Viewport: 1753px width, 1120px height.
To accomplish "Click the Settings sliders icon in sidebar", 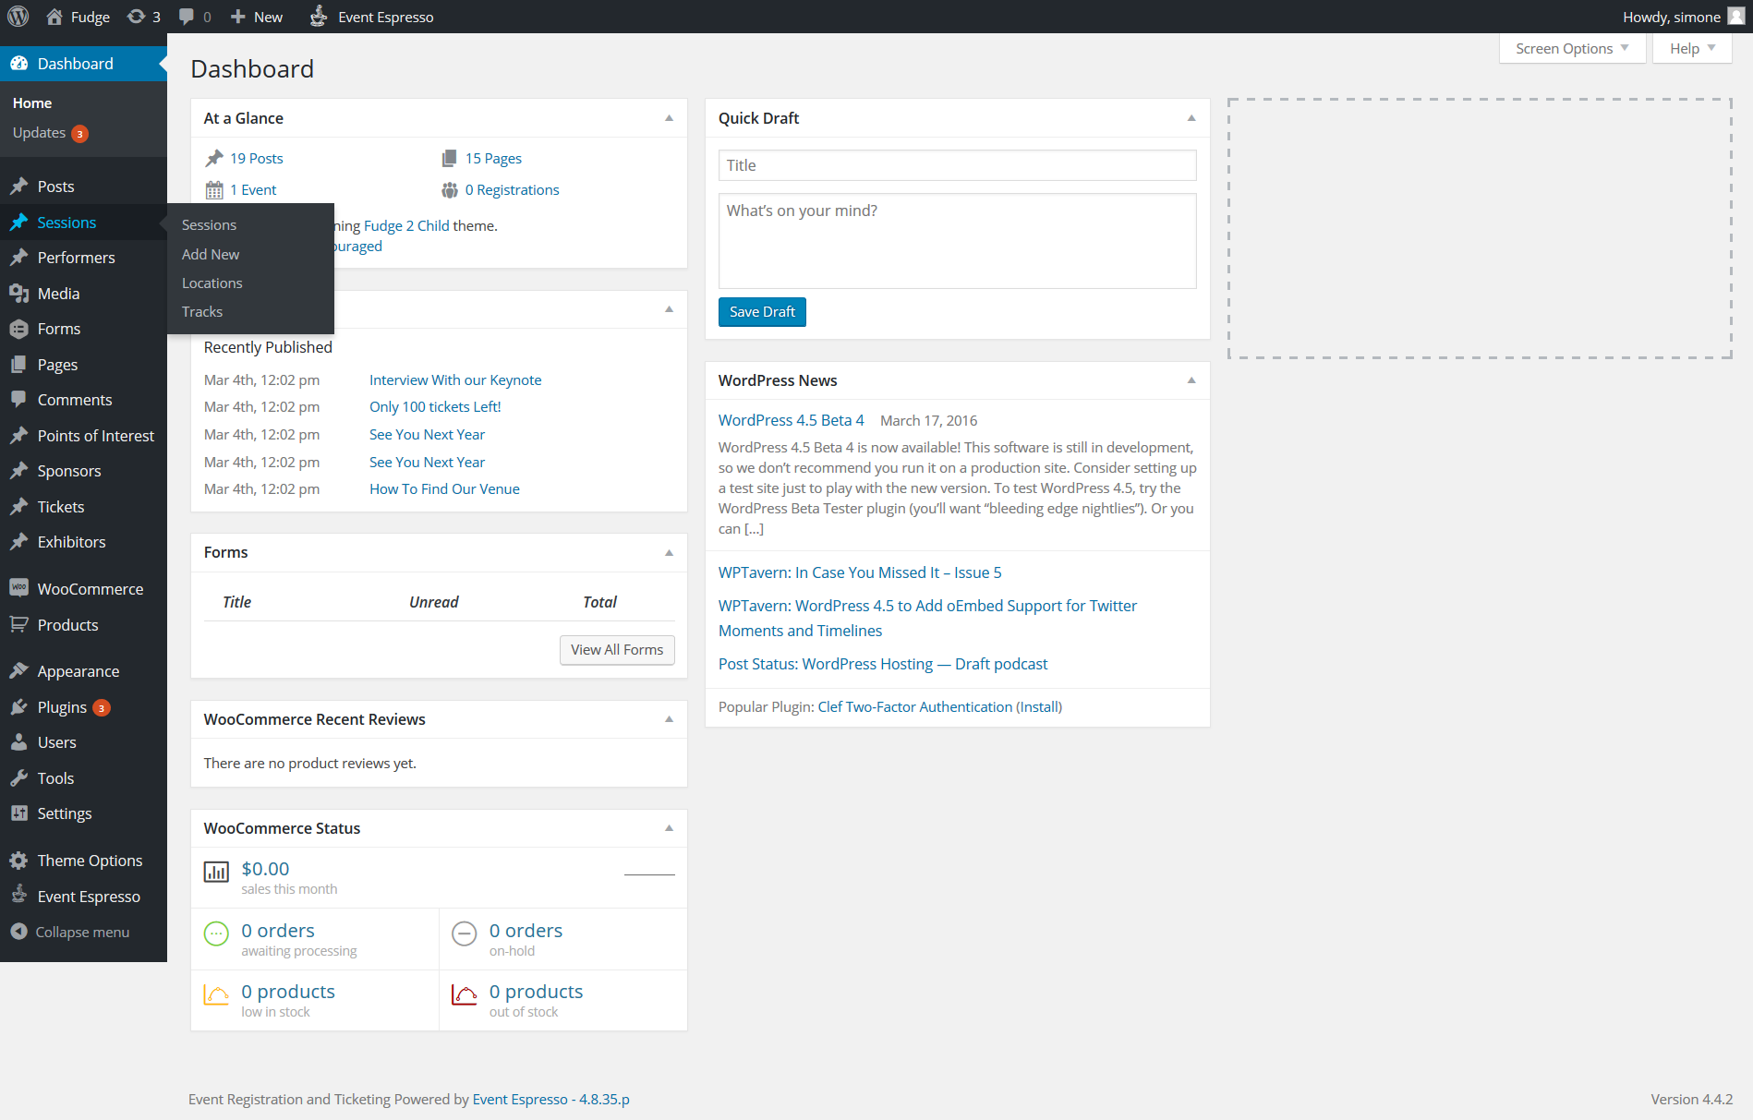I will pos(18,813).
